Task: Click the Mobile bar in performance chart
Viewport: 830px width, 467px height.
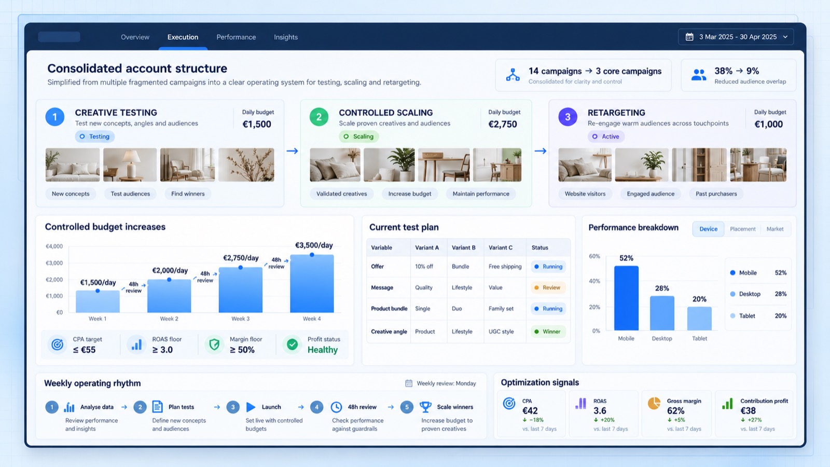Action: 626,298
